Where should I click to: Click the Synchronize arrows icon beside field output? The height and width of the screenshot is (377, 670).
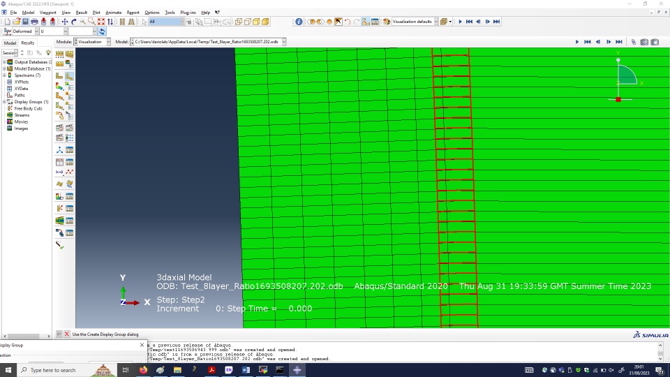tap(102, 31)
